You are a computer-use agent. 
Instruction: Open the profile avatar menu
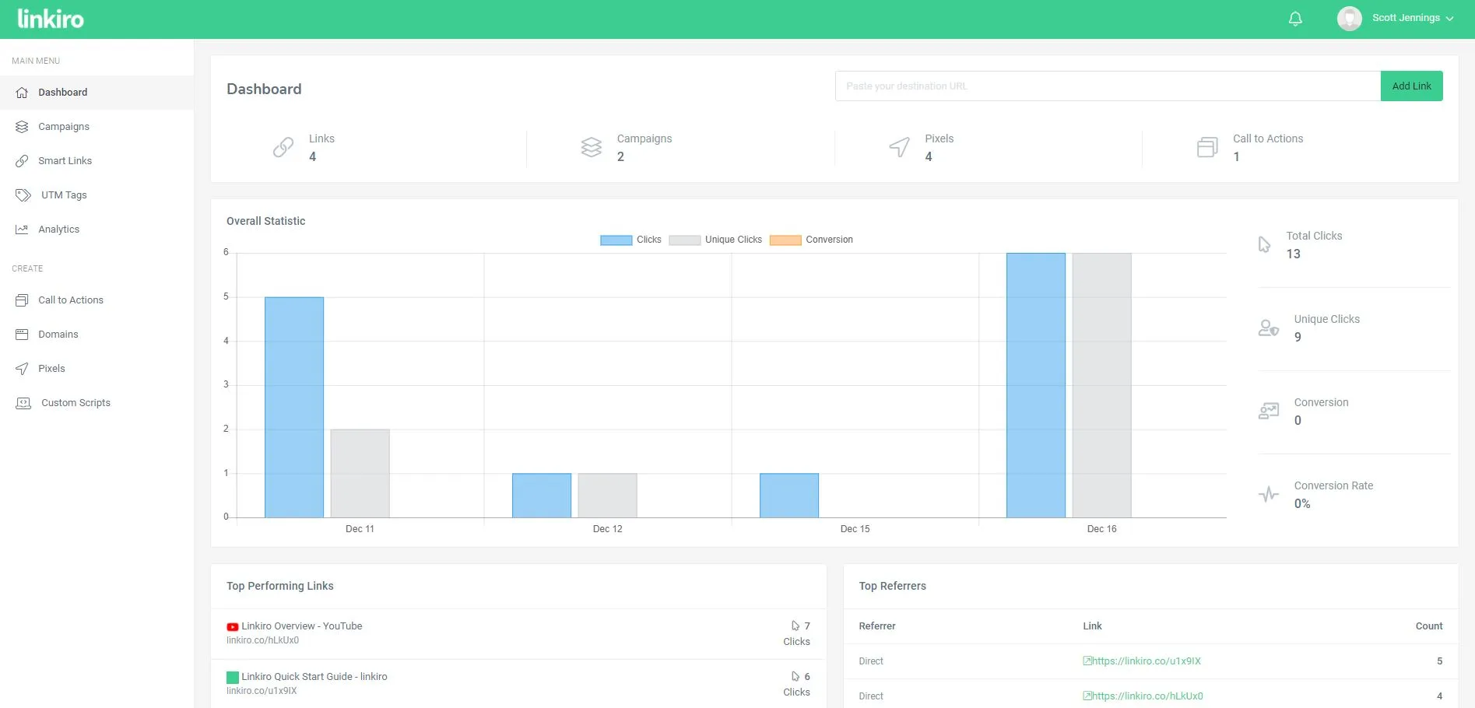[x=1349, y=19]
